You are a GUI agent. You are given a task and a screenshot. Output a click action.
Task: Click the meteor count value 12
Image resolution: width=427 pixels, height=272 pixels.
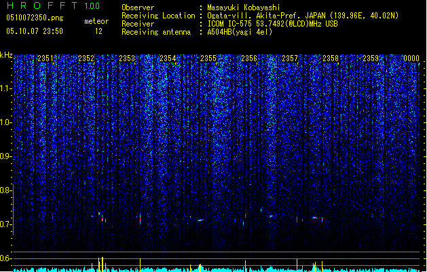click(x=98, y=31)
